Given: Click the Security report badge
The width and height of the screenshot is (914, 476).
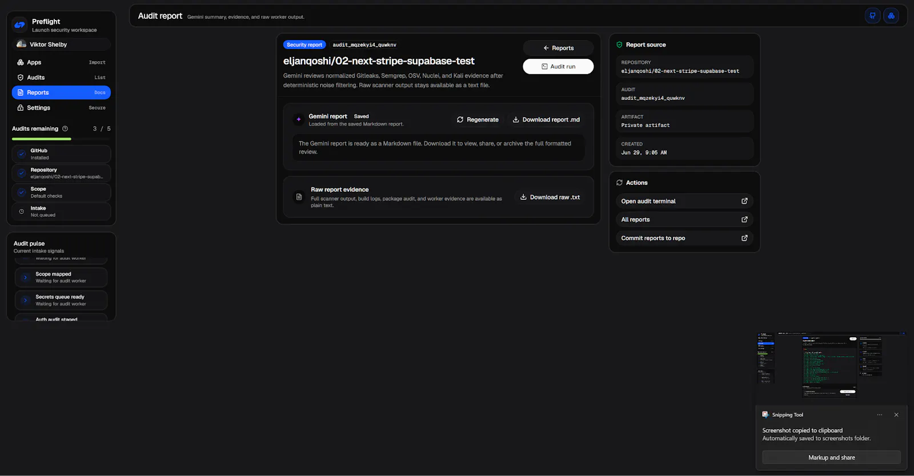Looking at the screenshot, I should coord(304,45).
